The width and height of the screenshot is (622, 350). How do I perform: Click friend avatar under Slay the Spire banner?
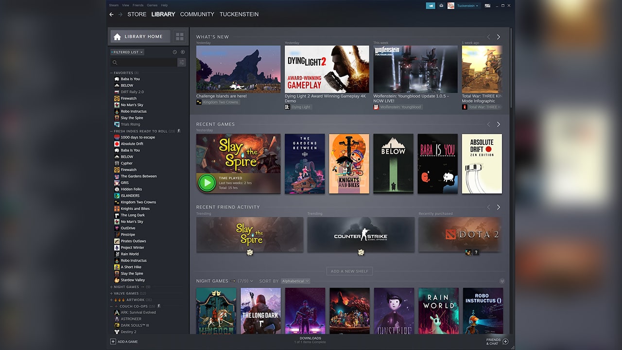click(250, 252)
